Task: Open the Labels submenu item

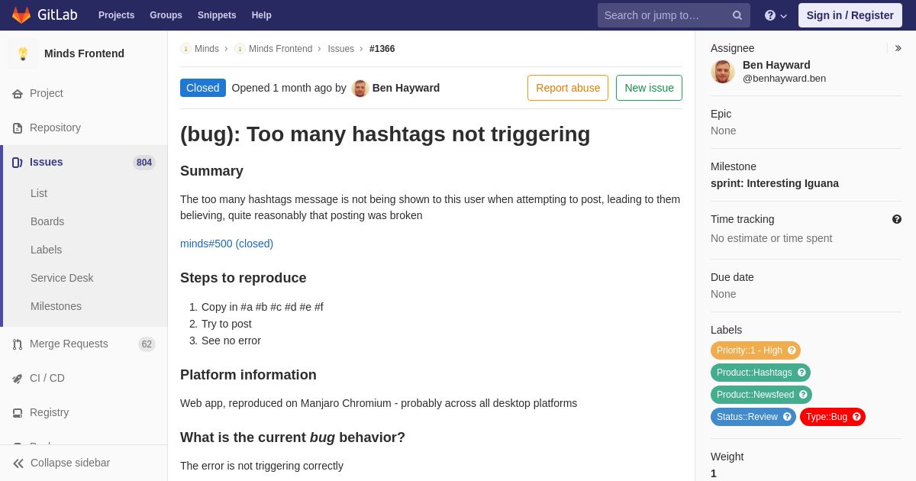Action: (x=46, y=250)
